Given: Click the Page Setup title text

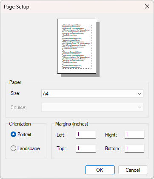Looking at the screenshot, I should pos(17,7).
